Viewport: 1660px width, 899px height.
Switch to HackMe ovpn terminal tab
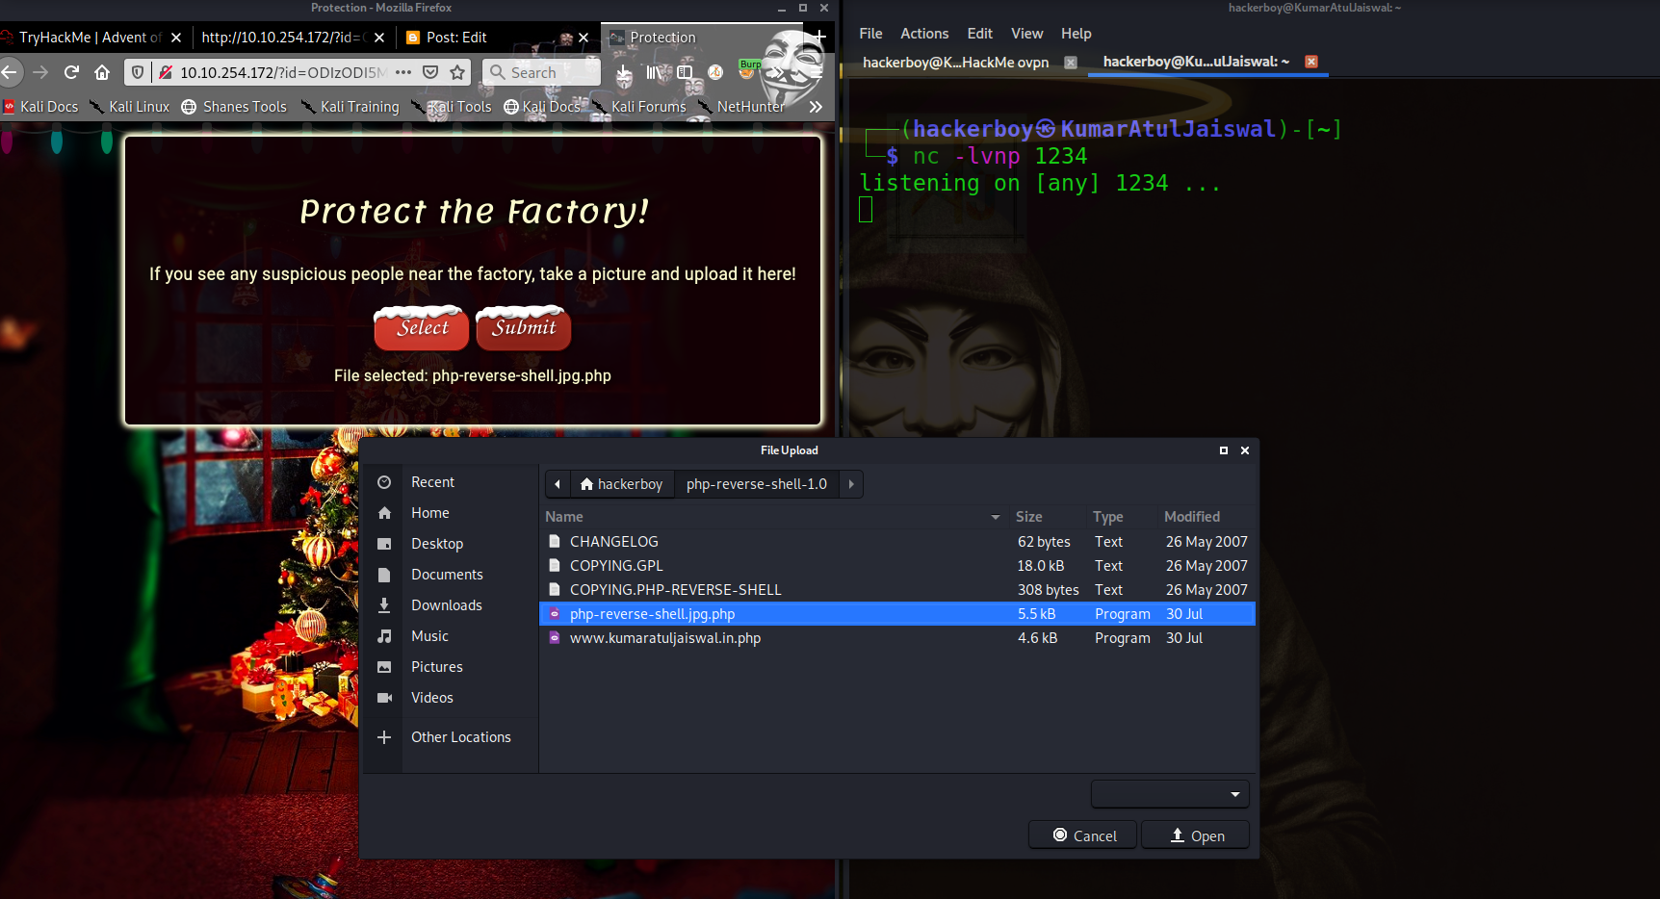[x=955, y=63]
